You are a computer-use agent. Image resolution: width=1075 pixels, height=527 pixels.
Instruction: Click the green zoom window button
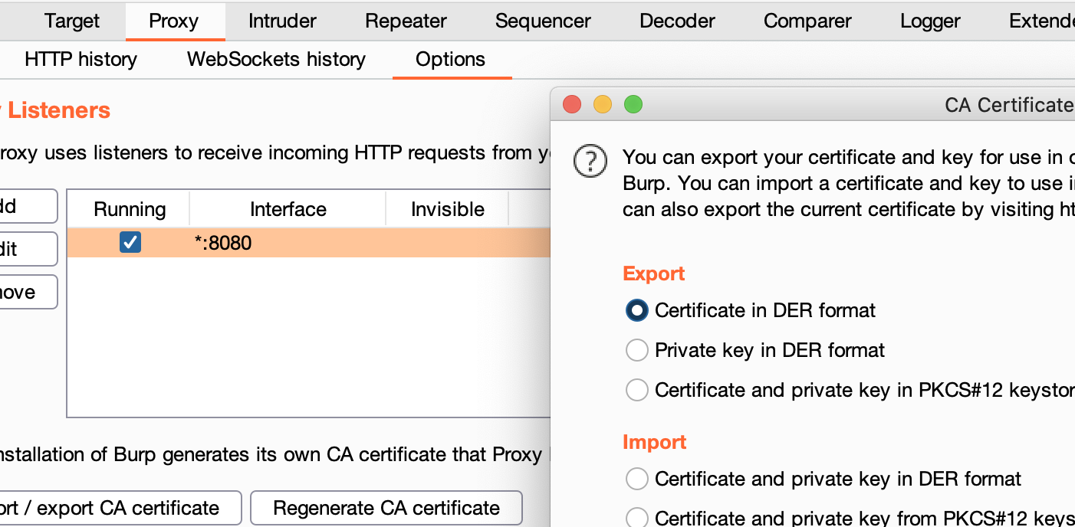(633, 104)
